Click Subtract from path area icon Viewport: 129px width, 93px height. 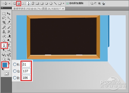coord(95,3)
